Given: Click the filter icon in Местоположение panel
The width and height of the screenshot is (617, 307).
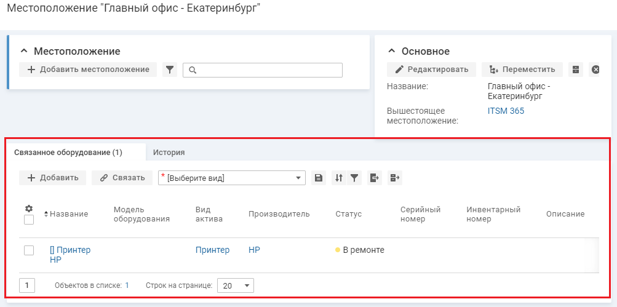Looking at the screenshot, I should point(170,70).
